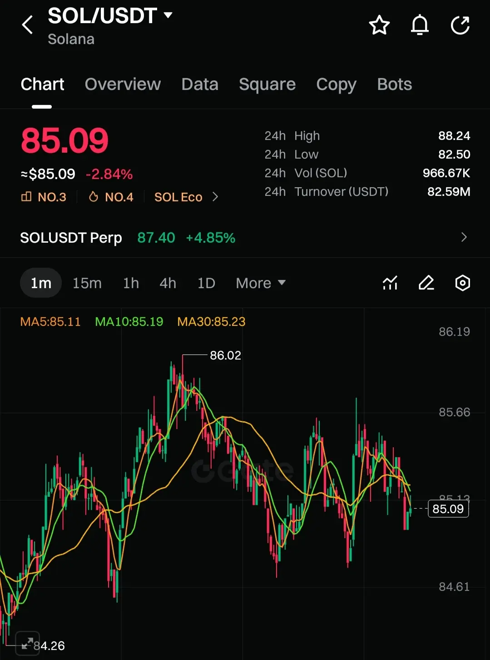Screen dimensions: 490x660
Task: Tap the MA10:85.19 indicator label
Action: 129,322
